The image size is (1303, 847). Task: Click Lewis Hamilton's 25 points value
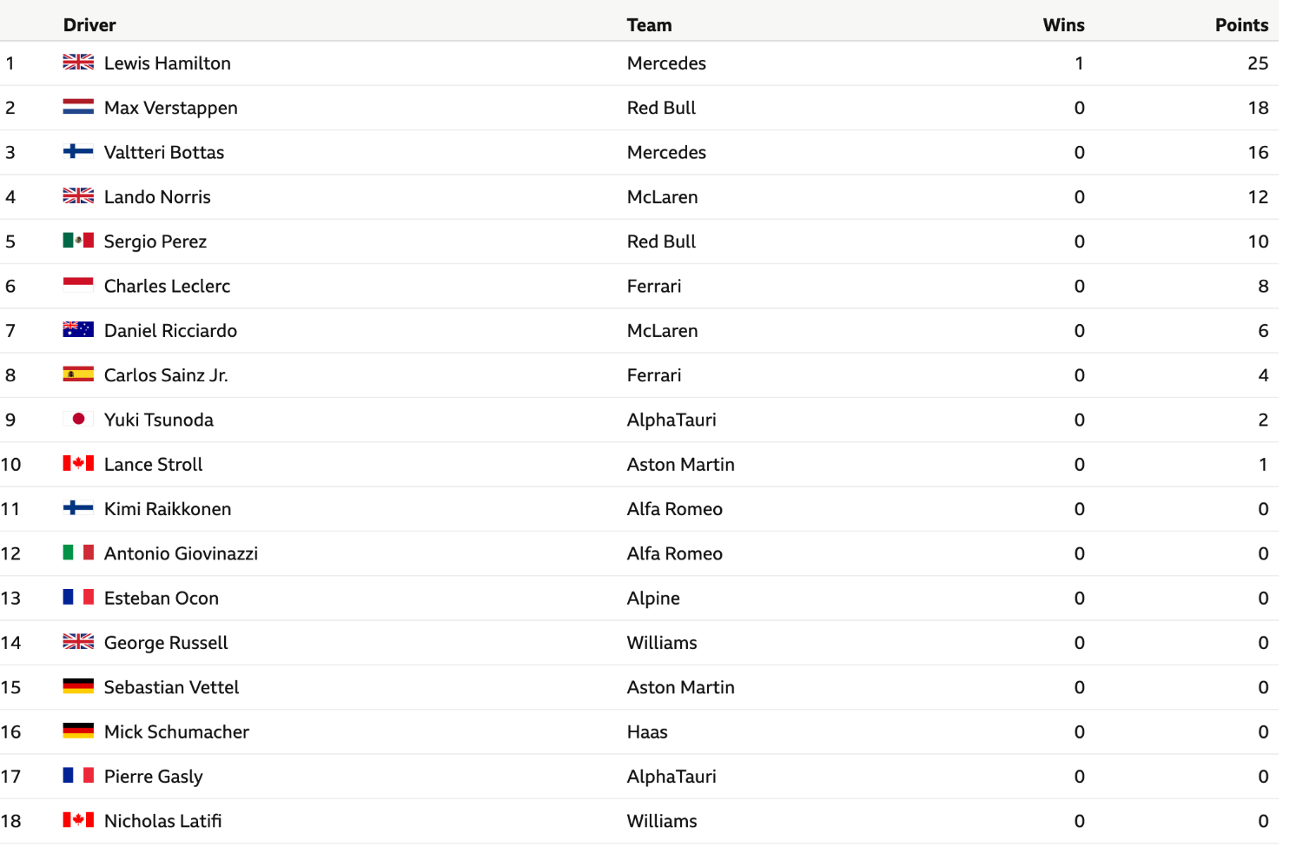pyautogui.click(x=1258, y=63)
